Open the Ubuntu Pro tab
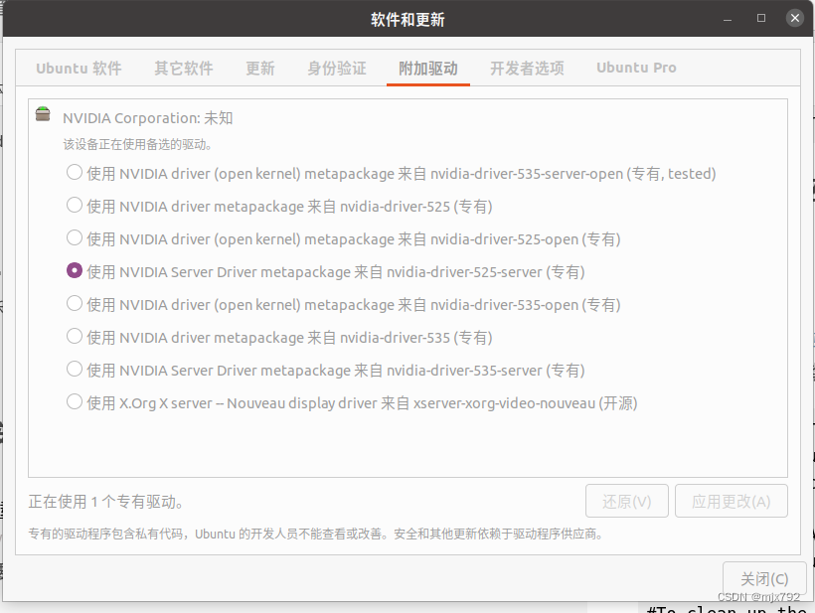Screen dimensions: 815x613 click(x=636, y=68)
